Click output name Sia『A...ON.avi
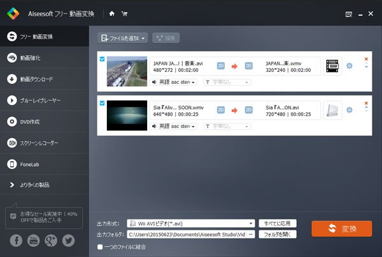Screen dimensions: 382x257 click(x=282, y=108)
